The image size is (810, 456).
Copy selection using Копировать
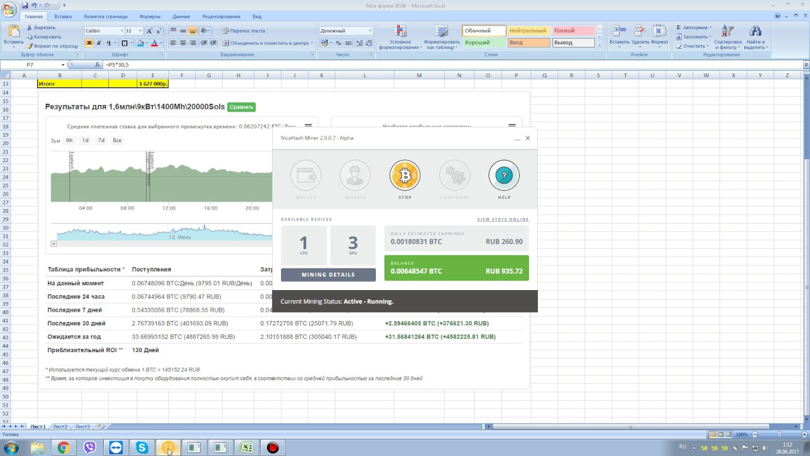coord(44,37)
